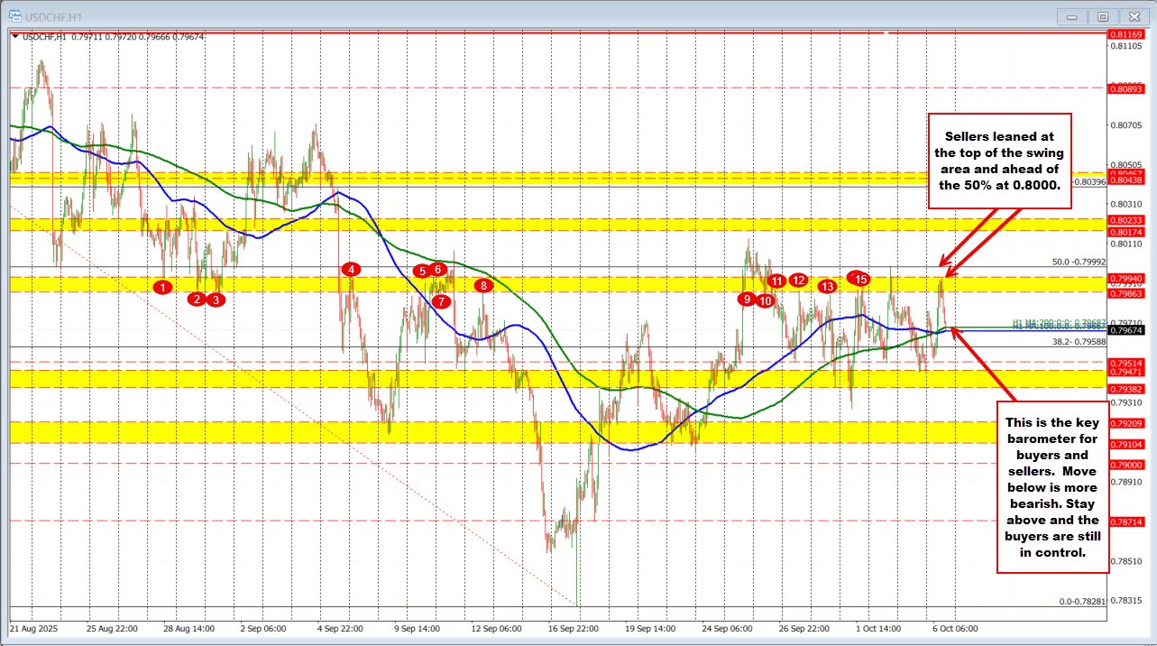Select the 'key barometer' annotation text box
This screenshot has width=1157, height=646.
(1051, 487)
